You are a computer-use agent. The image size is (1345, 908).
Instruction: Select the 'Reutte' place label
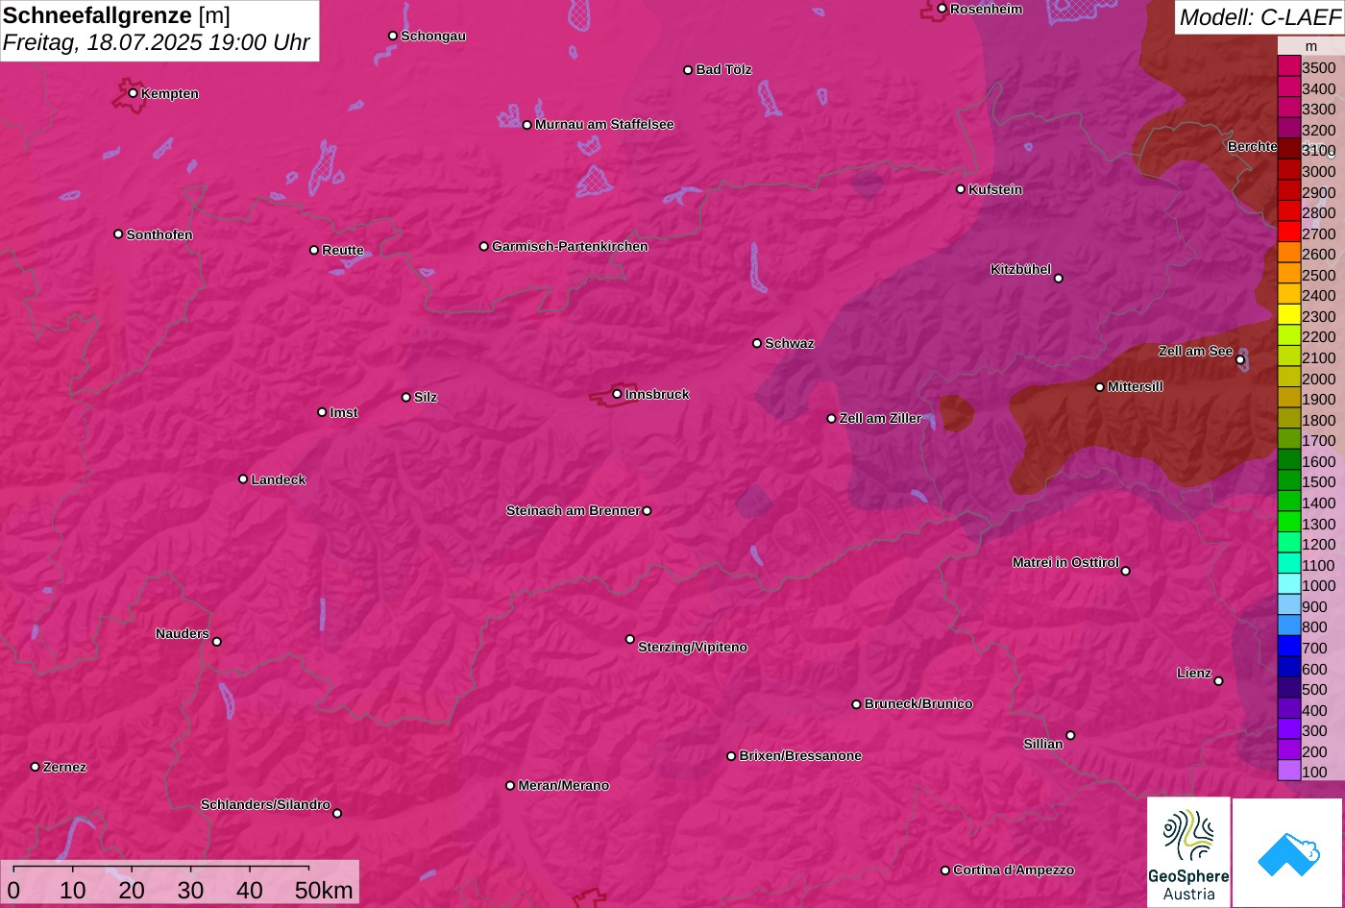coord(343,251)
